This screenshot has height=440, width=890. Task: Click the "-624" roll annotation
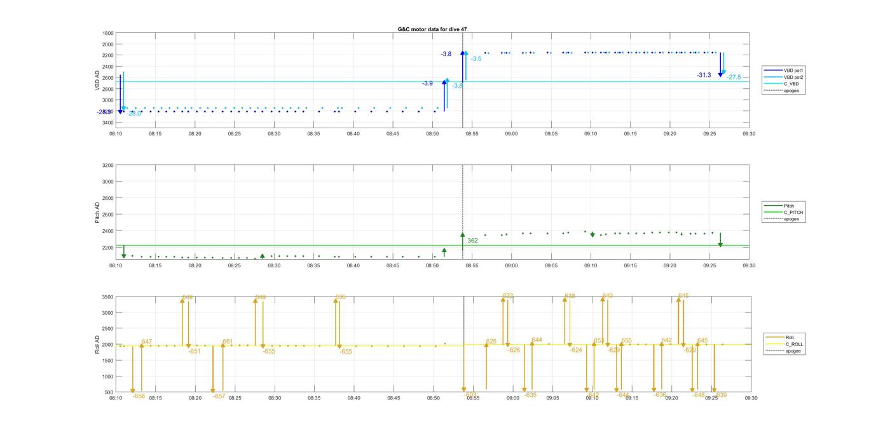point(576,350)
